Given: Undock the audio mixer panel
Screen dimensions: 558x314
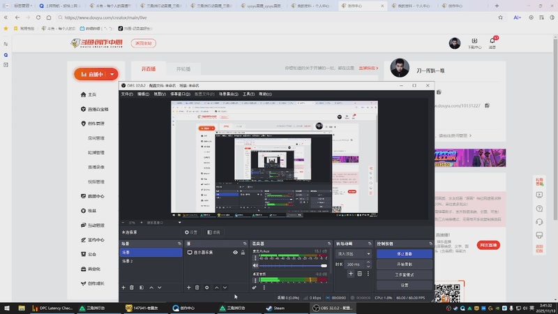Looking at the screenshot, I should click(329, 244).
